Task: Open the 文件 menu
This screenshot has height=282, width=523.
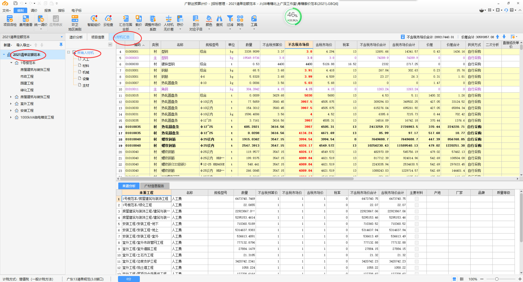Action: click(7, 11)
